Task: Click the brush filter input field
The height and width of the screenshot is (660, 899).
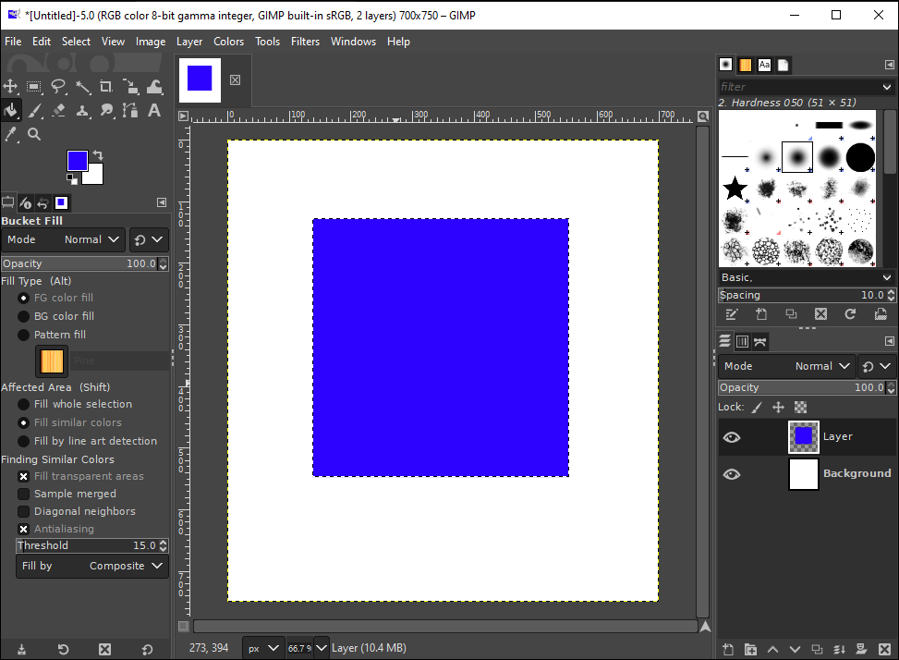Action: pyautogui.click(x=795, y=87)
